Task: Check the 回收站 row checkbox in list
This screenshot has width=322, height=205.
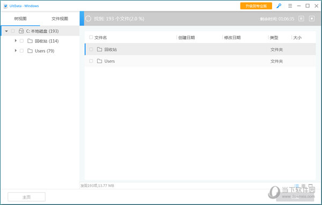Action: point(91,49)
